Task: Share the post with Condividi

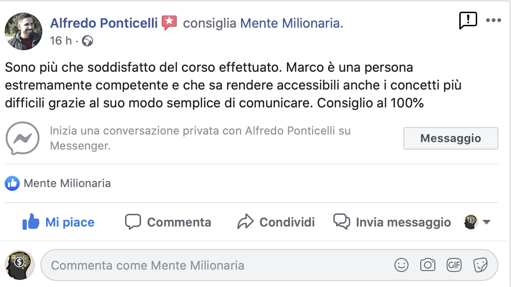Action: [x=276, y=222]
